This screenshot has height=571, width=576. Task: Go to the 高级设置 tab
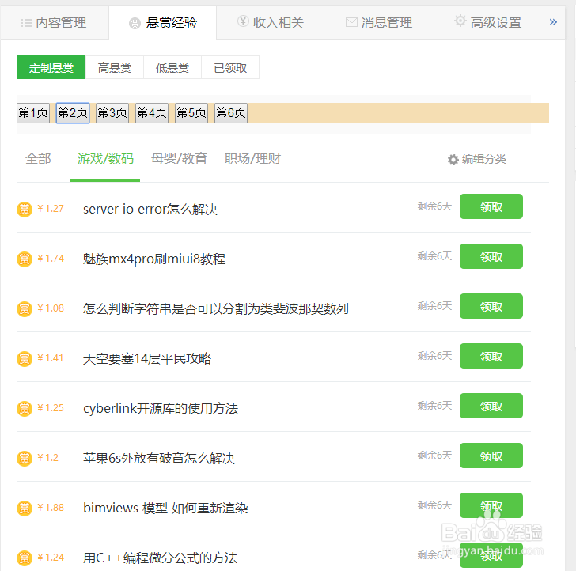click(x=487, y=23)
